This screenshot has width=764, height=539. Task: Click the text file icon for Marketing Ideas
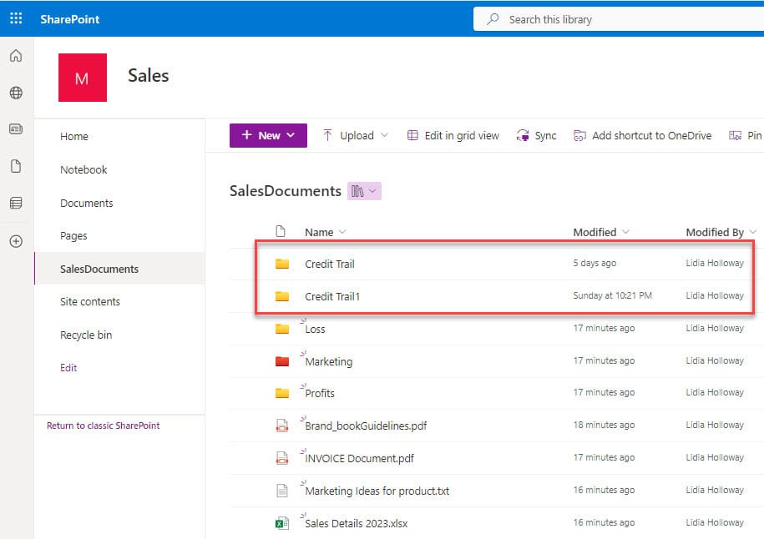(x=282, y=491)
